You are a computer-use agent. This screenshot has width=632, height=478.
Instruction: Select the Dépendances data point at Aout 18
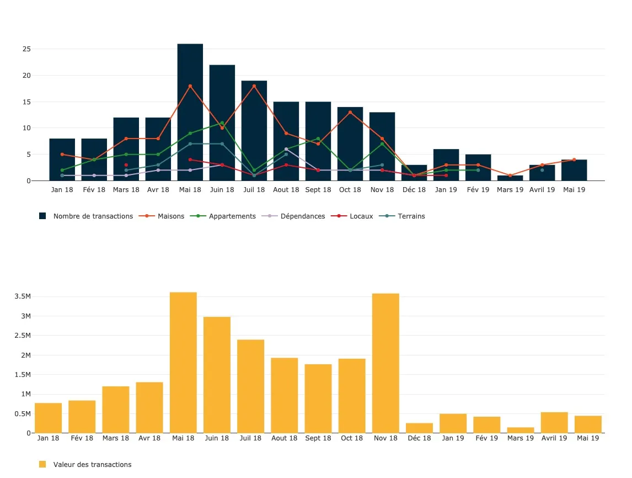point(286,149)
